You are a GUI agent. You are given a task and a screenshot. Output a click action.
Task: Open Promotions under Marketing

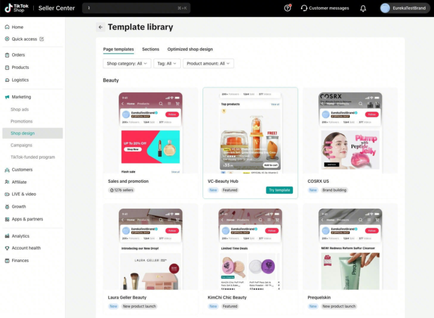point(22,121)
